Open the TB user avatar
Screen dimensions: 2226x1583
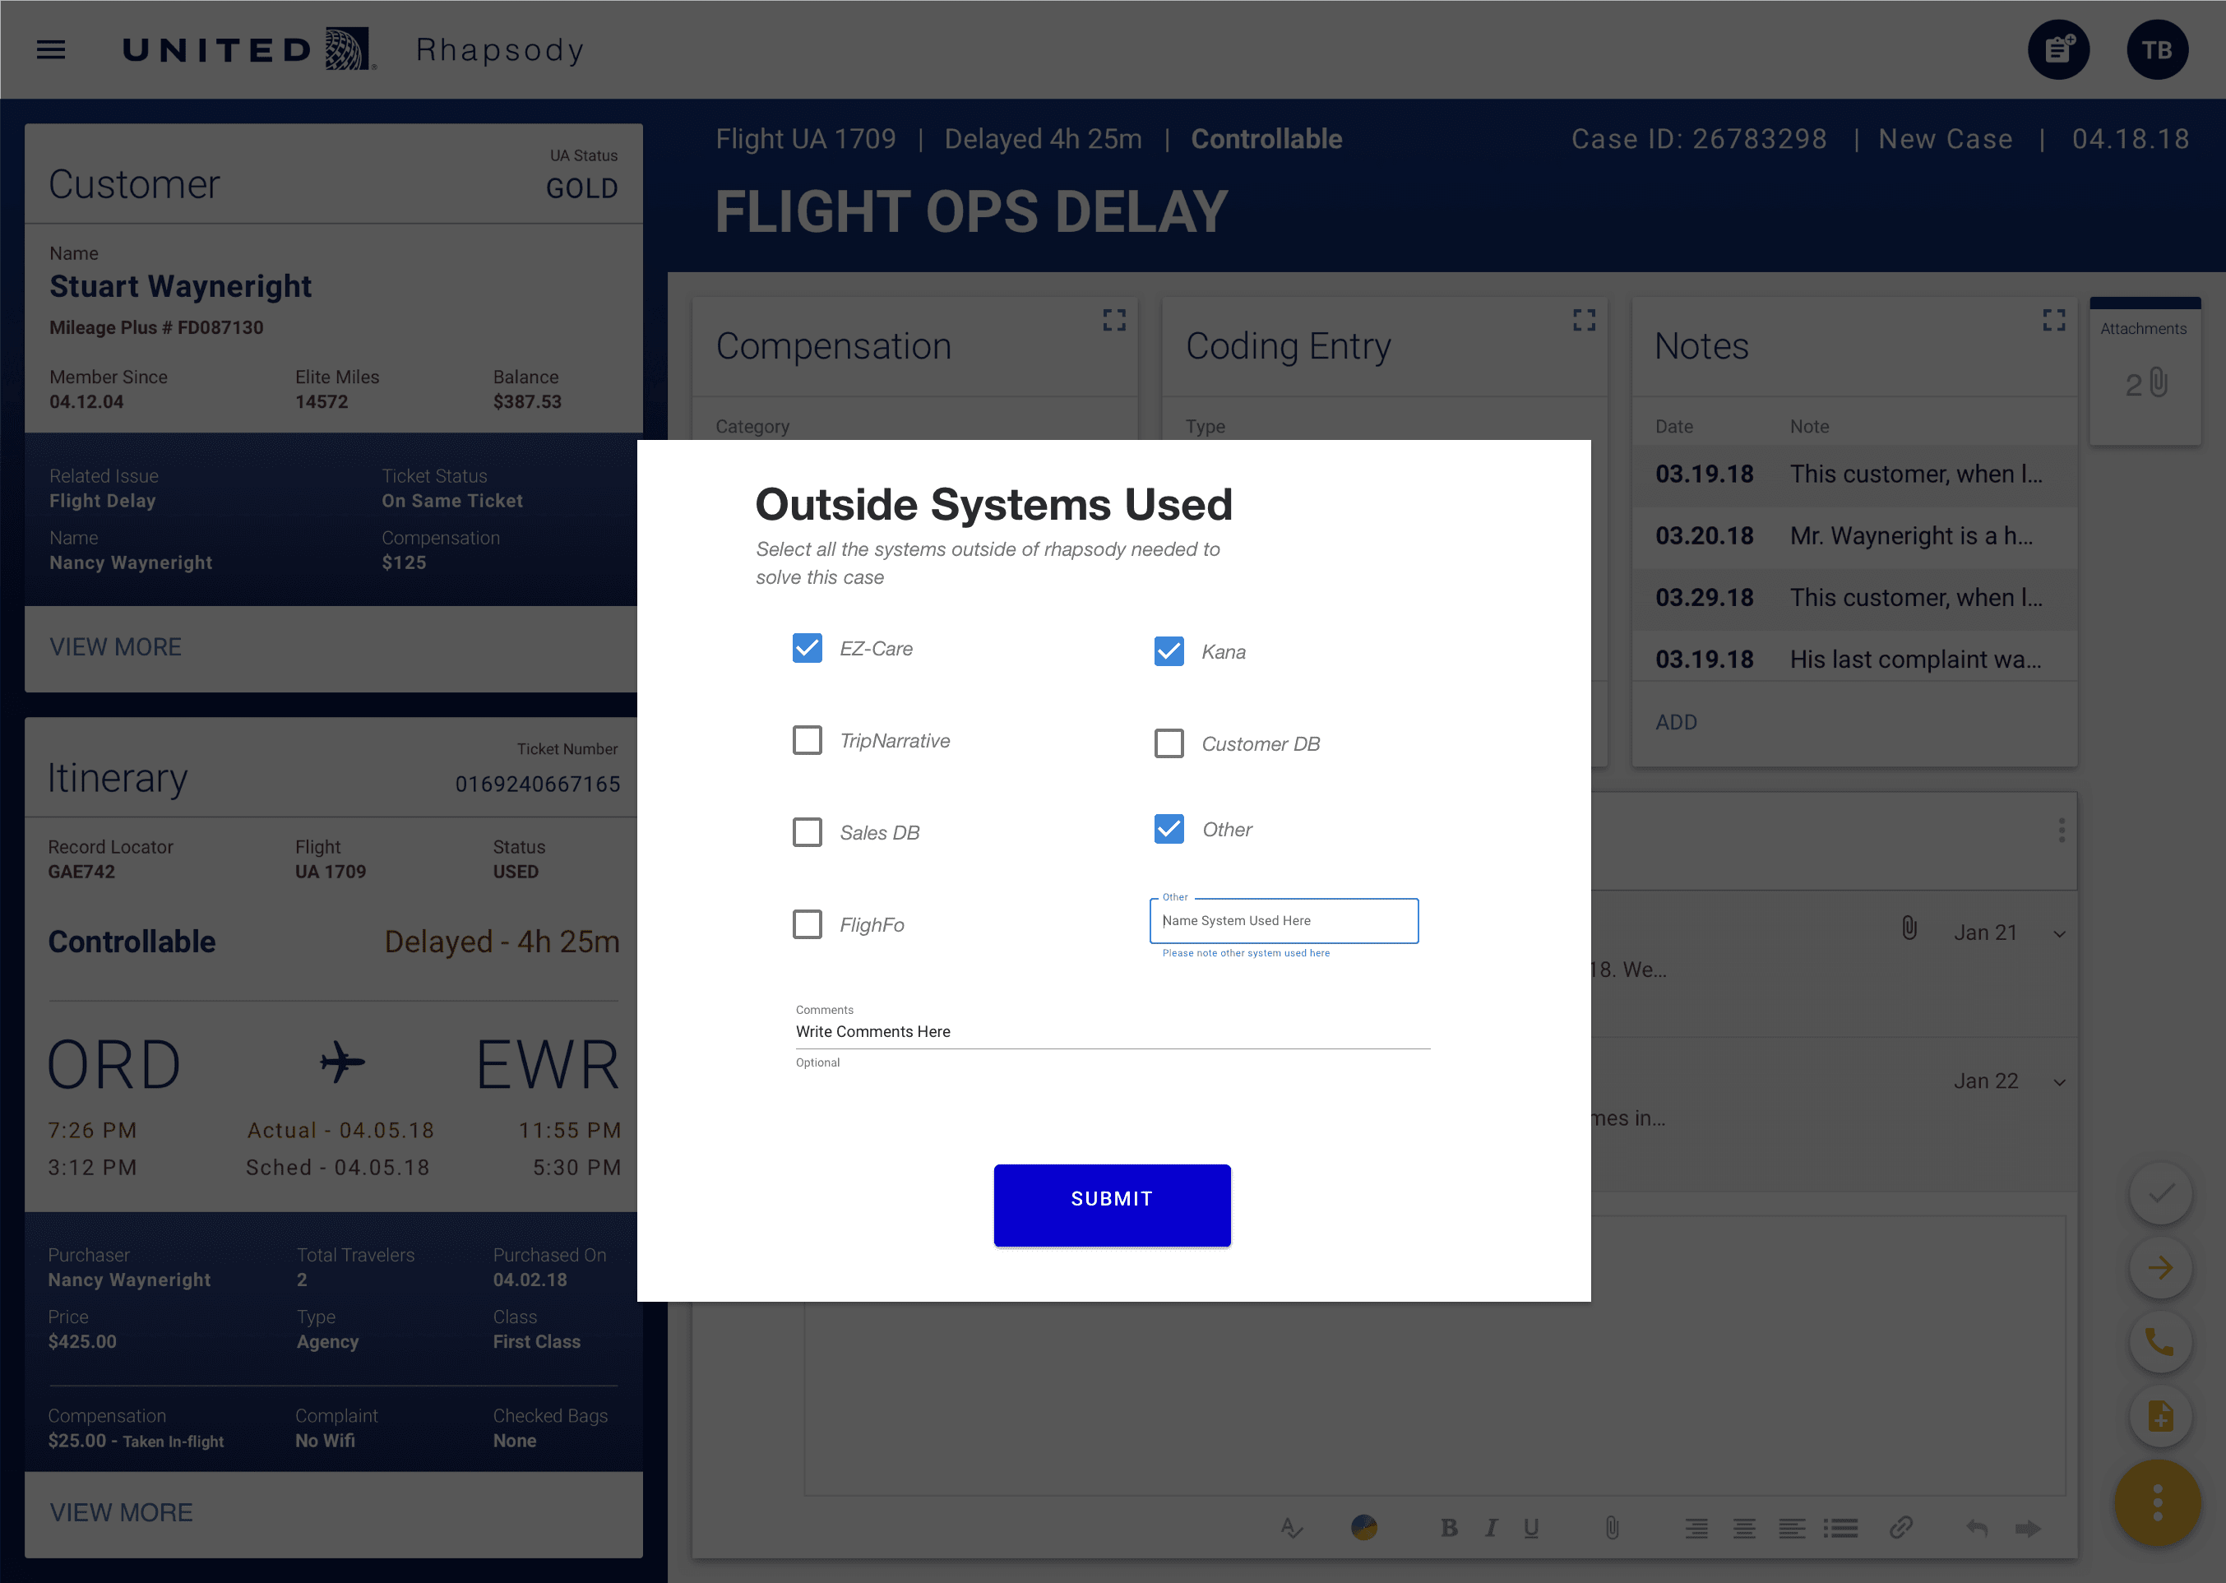2156,49
